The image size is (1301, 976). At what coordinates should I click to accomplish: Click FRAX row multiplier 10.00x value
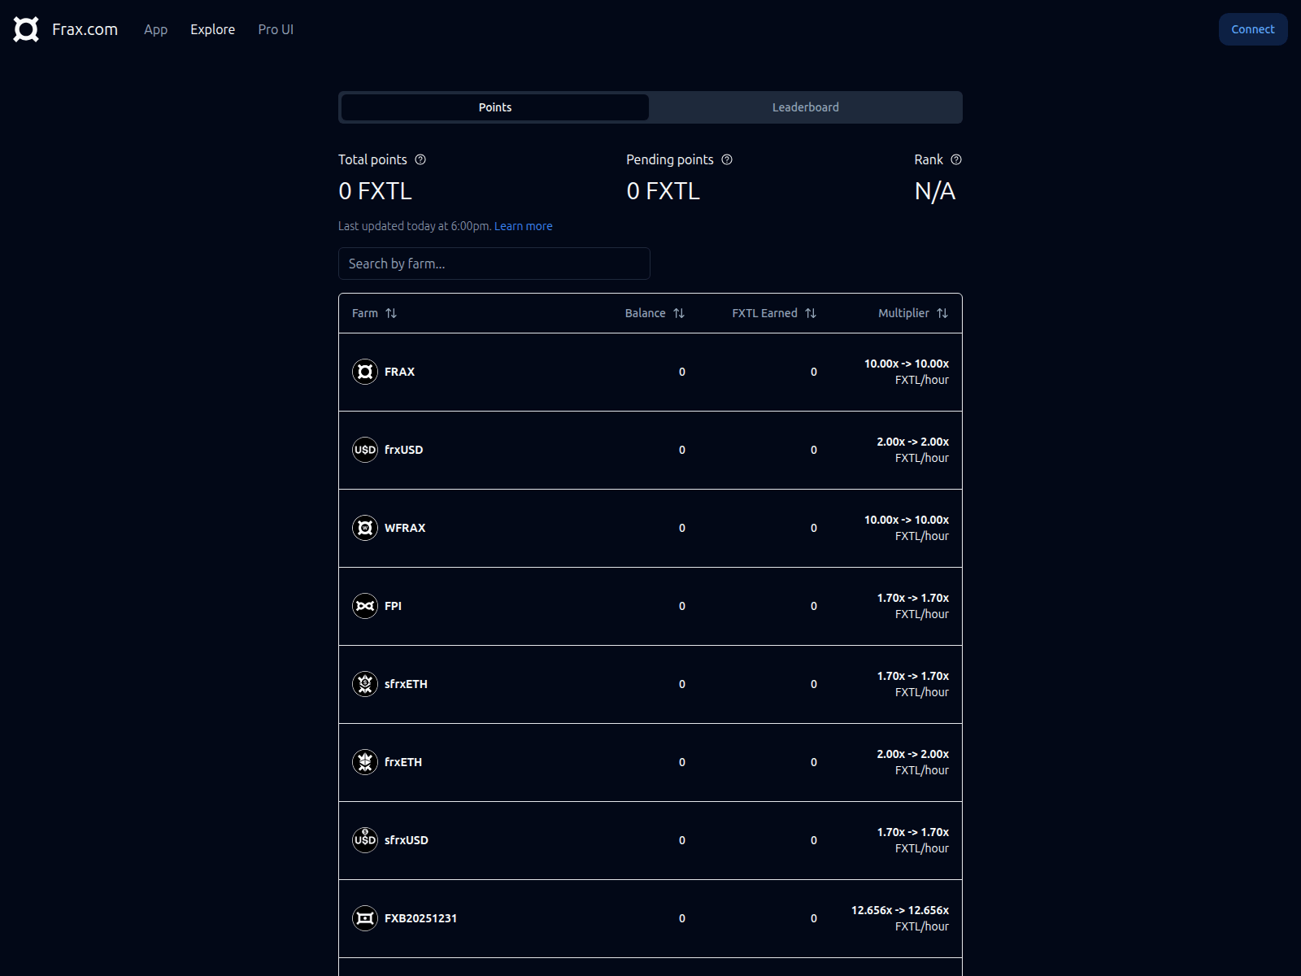[907, 364]
